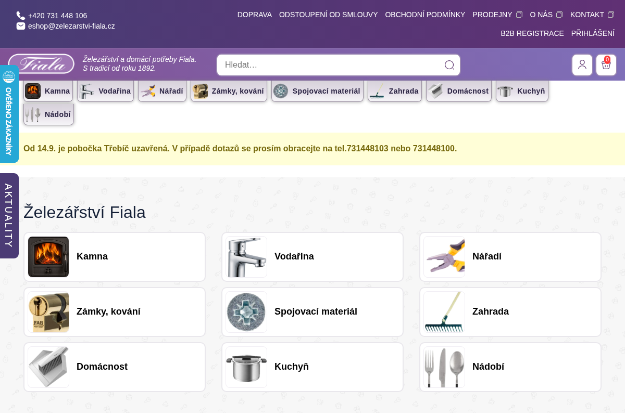Click the Kamna fireplace image in the grid

[x=48, y=257]
